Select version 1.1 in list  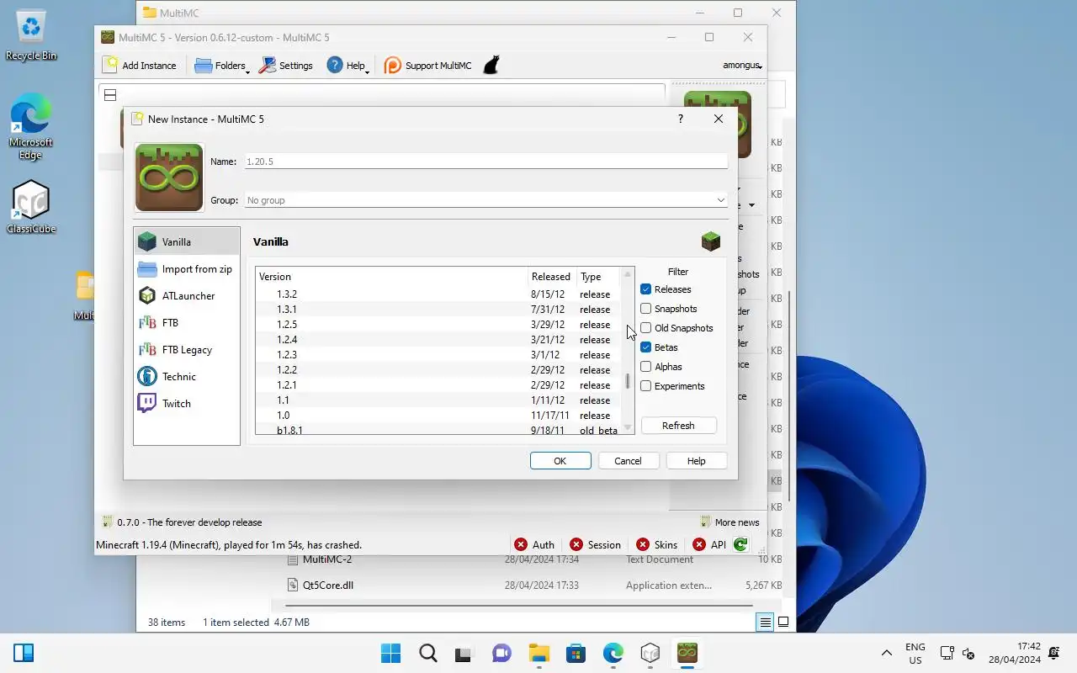pyautogui.click(x=438, y=400)
